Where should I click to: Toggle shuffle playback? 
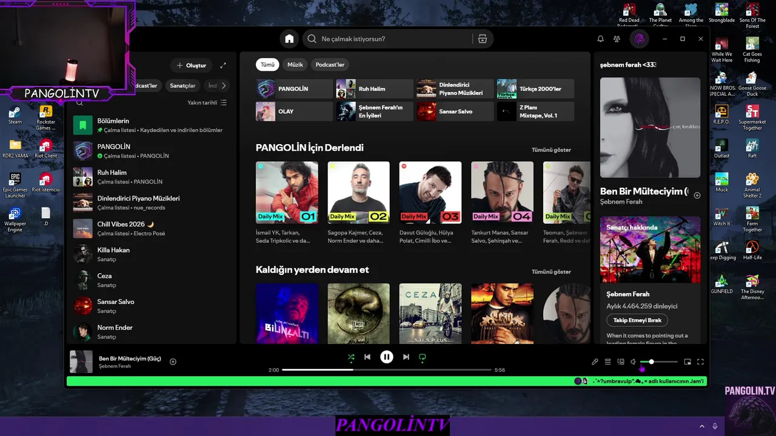coord(351,357)
